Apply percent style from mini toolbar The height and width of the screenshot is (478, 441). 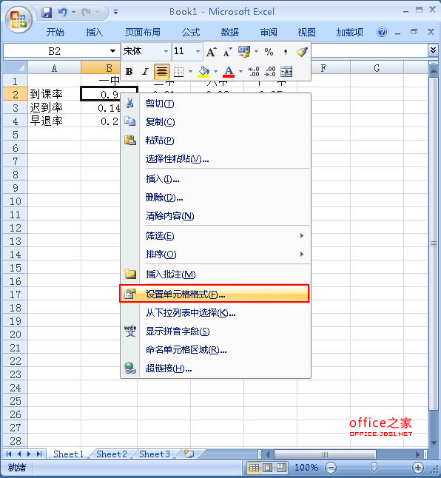269,52
